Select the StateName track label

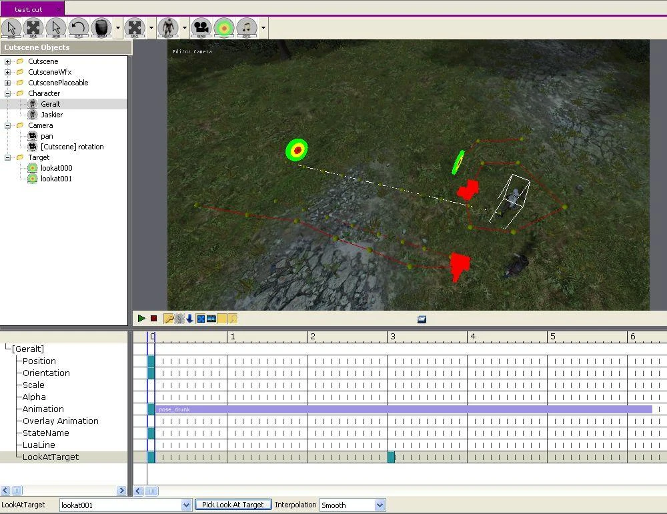tap(45, 433)
